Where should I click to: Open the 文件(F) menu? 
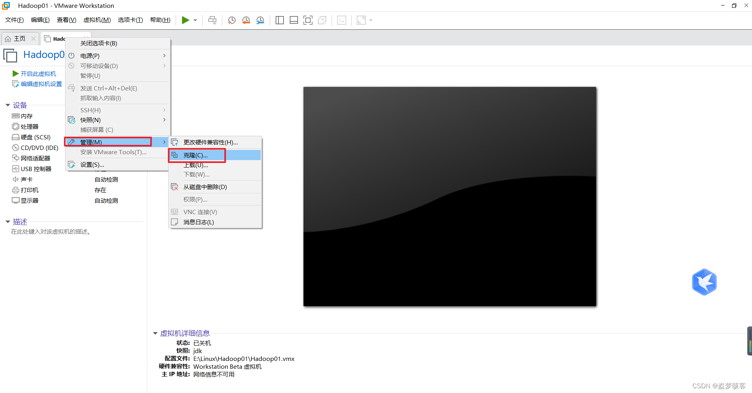15,20
